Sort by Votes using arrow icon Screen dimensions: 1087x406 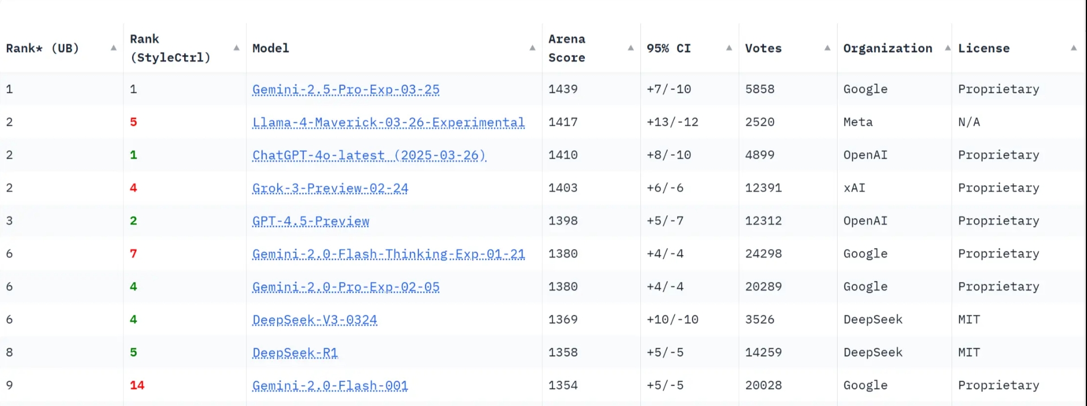[827, 48]
